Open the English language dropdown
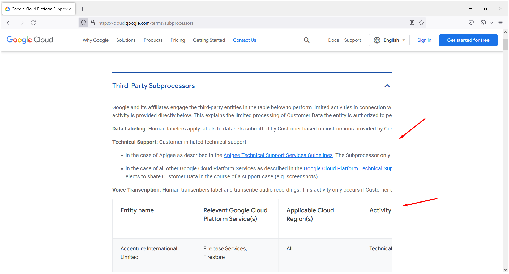The image size is (509, 274). (x=391, y=40)
